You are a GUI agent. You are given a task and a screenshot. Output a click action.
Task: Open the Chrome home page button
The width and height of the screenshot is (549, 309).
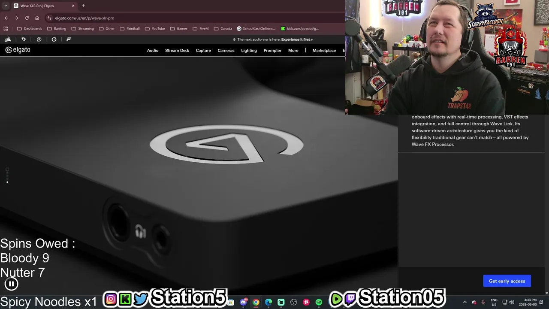[x=37, y=18]
